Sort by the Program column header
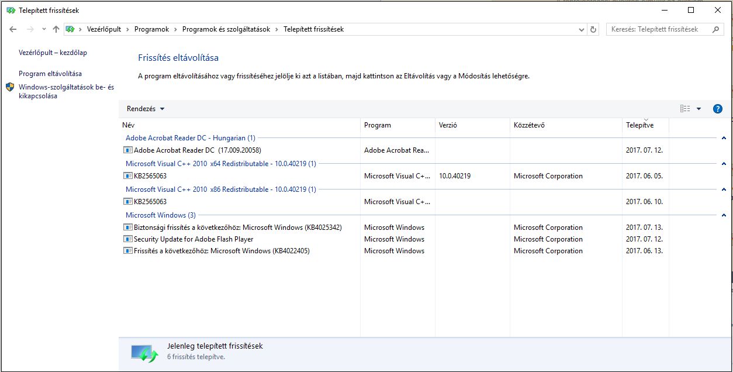The width and height of the screenshot is (733, 372). 397,125
